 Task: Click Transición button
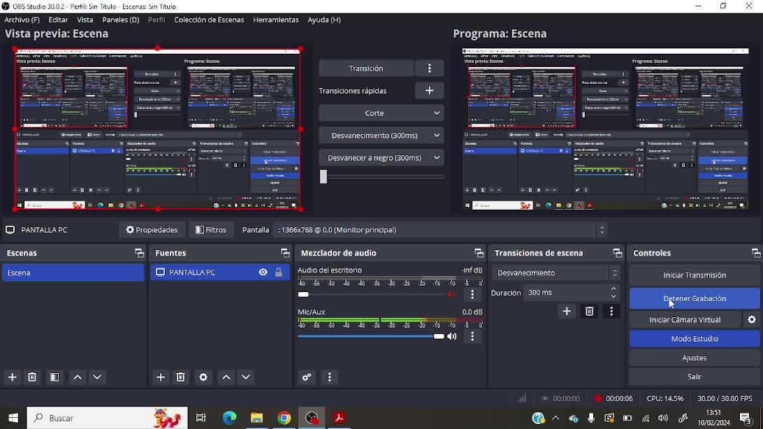(366, 68)
